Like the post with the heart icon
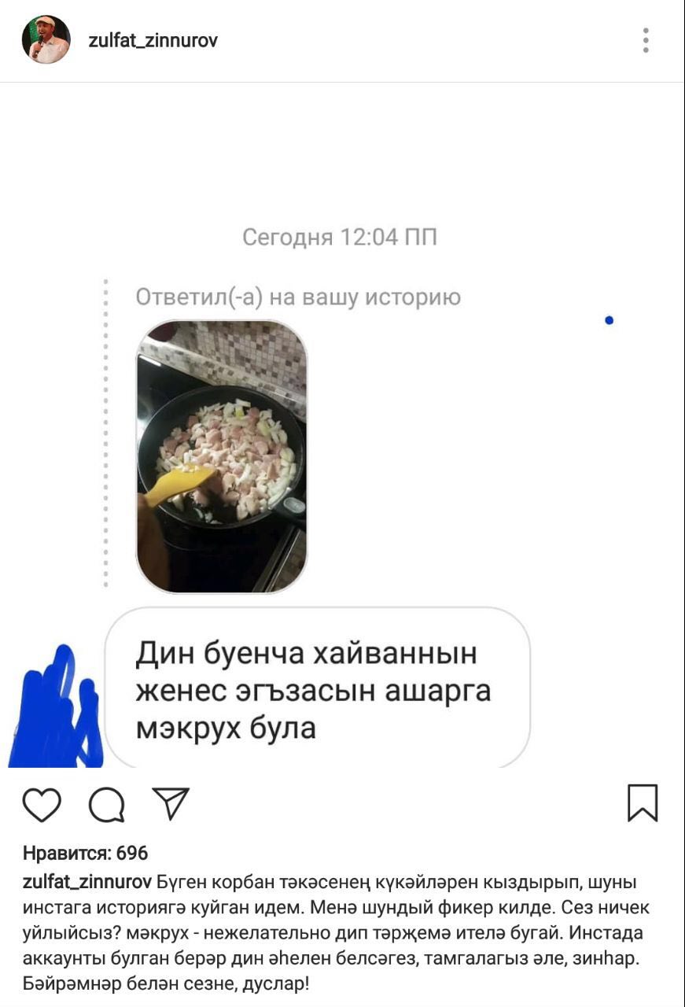685x1007 pixels. coord(42,804)
